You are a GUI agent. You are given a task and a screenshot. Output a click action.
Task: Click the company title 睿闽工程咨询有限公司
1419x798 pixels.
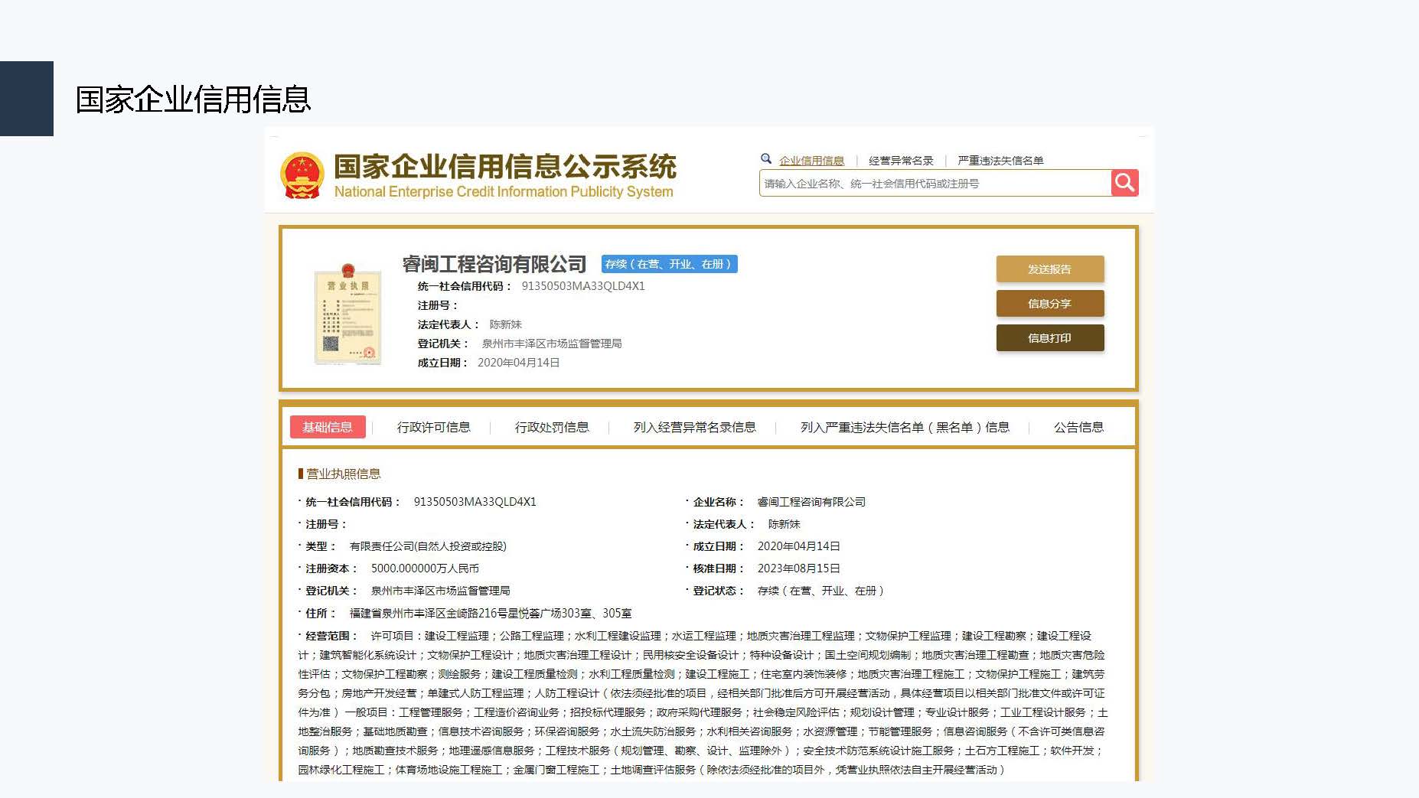tap(494, 264)
